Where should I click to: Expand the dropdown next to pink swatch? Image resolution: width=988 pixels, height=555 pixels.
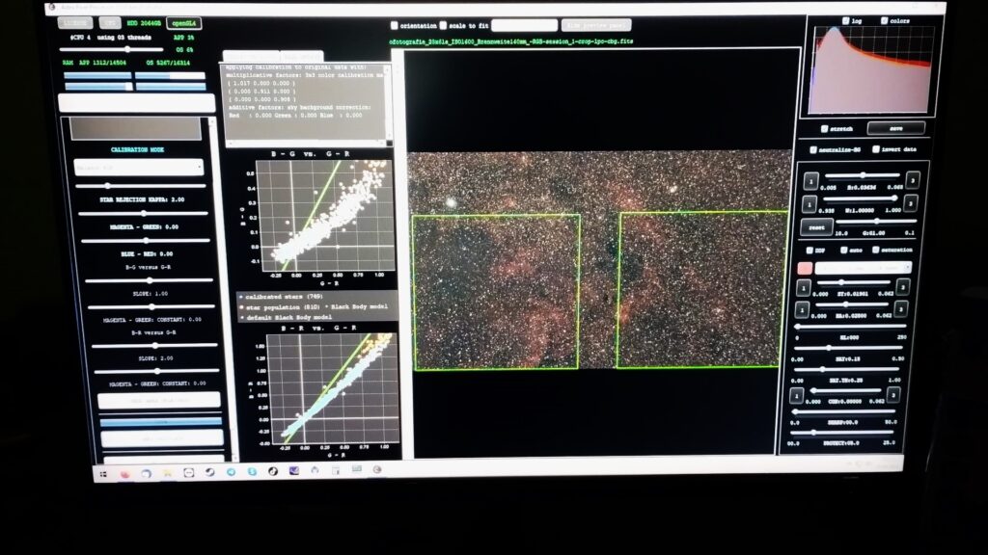click(864, 267)
